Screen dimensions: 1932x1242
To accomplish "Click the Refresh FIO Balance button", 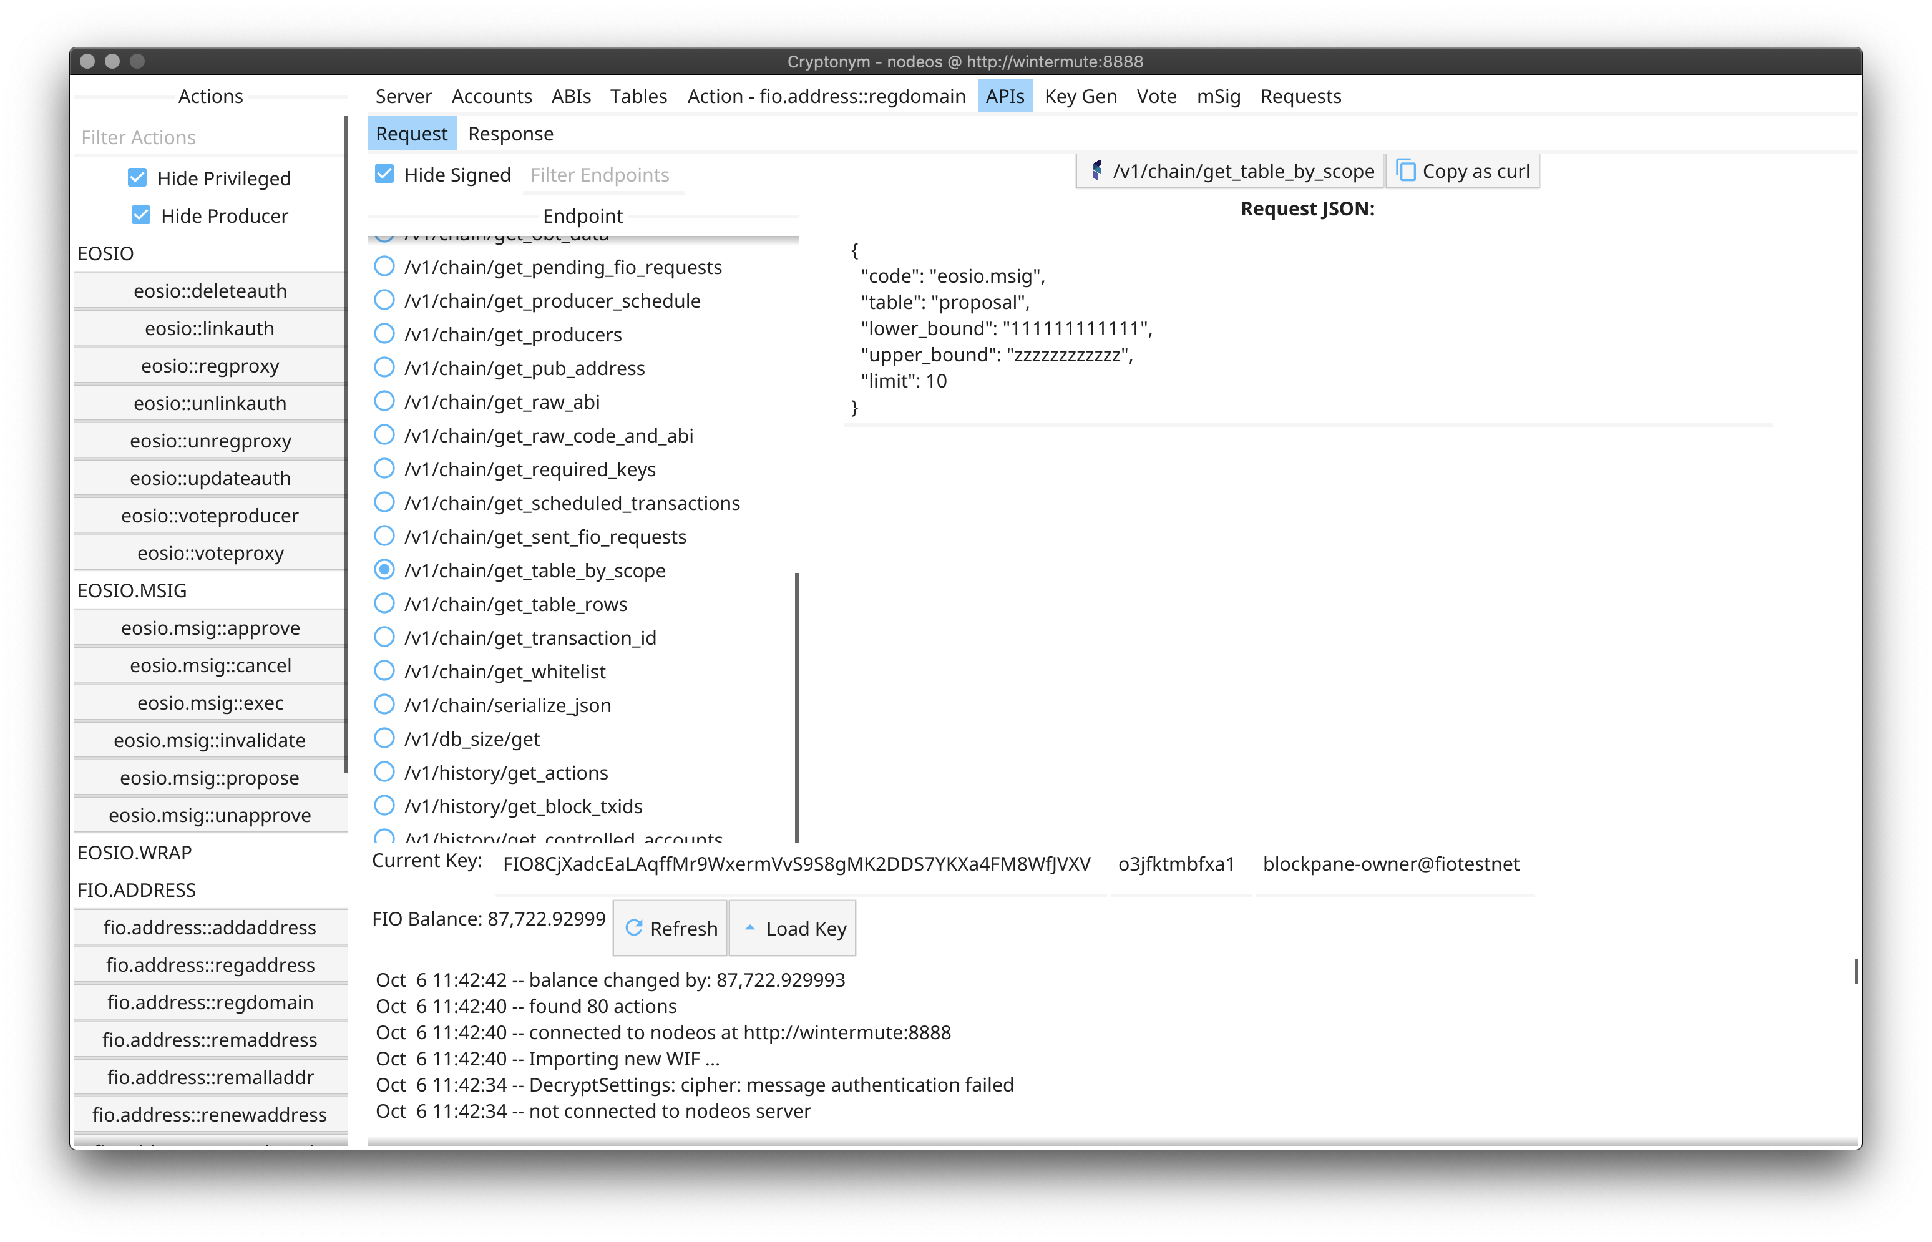I will (x=671, y=928).
